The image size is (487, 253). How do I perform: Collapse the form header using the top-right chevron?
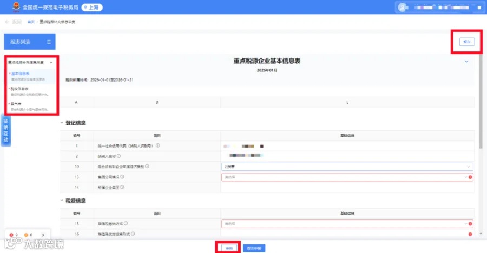coord(466,62)
